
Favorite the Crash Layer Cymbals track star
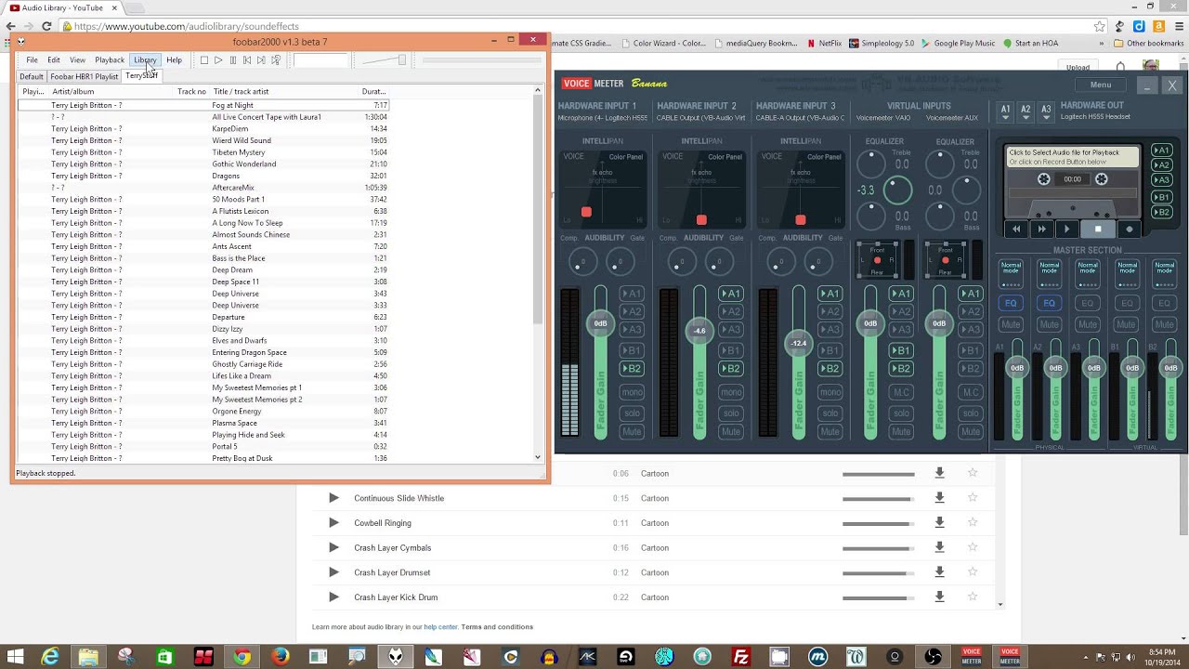pos(973,547)
